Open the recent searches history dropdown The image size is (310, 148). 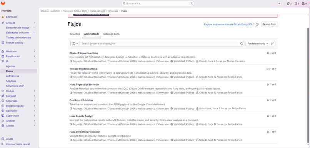(x=75, y=43)
